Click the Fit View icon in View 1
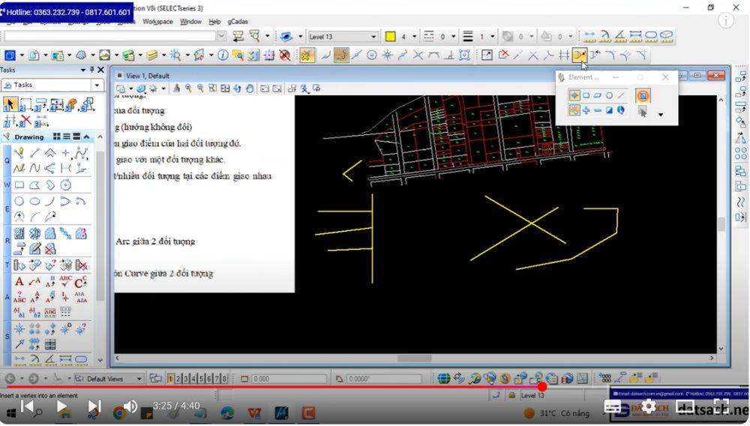Screen dimensions: 750x426 (224, 88)
